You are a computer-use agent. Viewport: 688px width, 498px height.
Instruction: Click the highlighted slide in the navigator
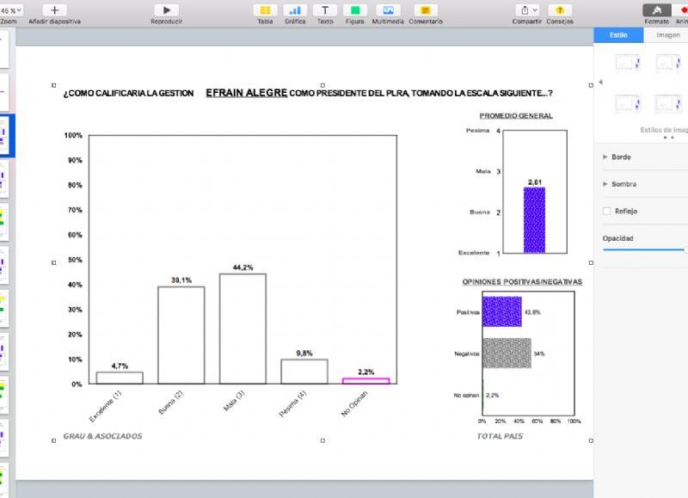point(4,135)
